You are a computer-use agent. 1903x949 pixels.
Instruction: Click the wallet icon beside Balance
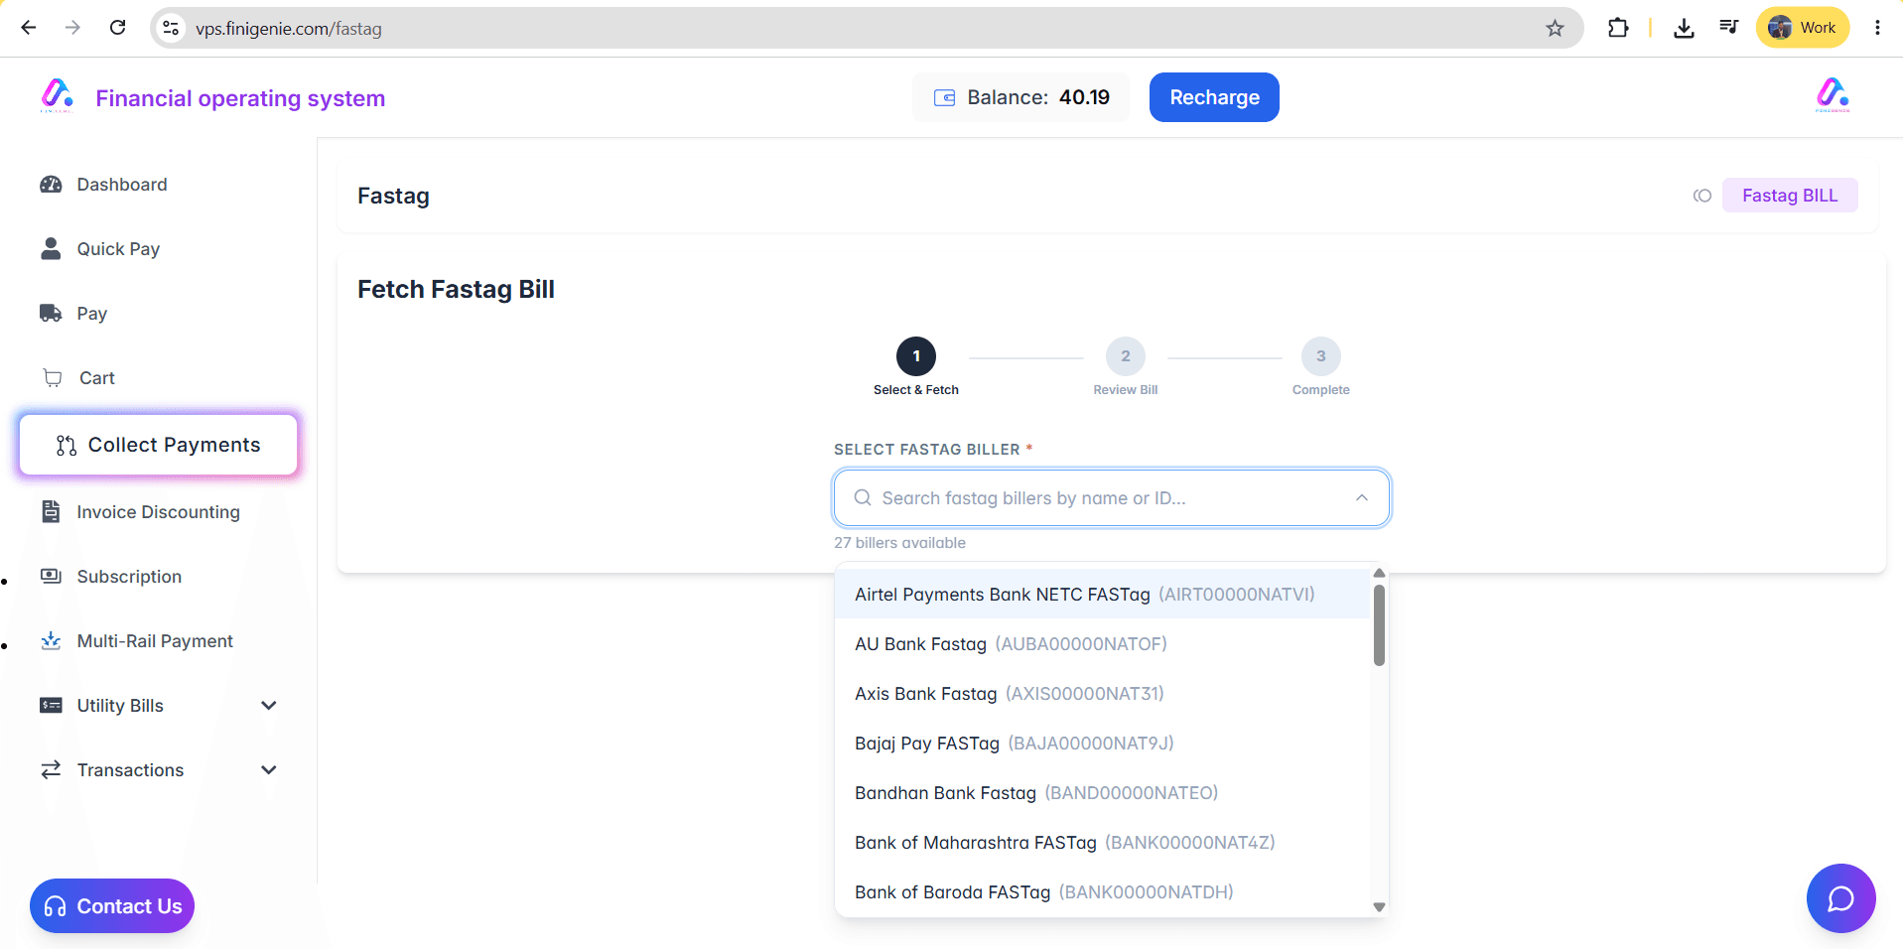pyautogui.click(x=944, y=97)
